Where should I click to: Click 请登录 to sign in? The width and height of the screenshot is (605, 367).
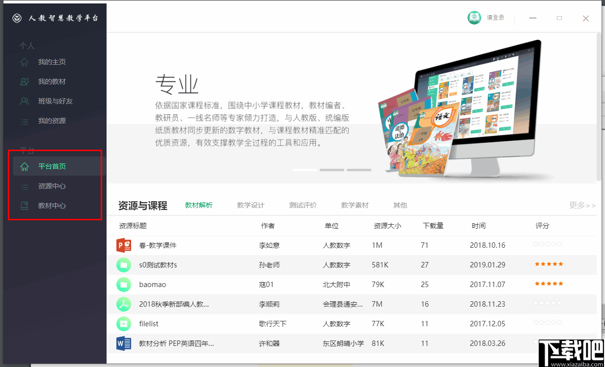496,17
